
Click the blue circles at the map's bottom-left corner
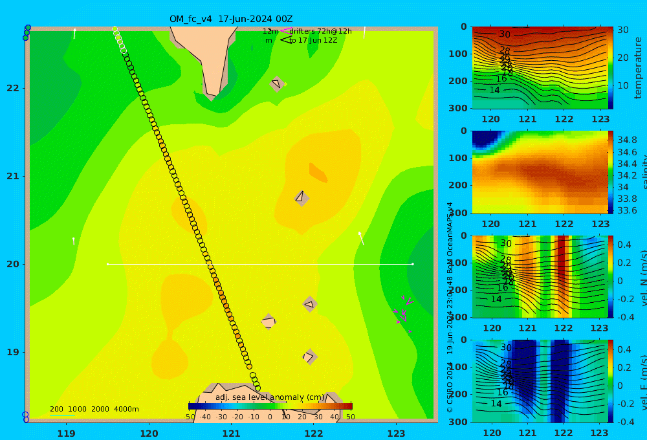pyautogui.click(x=26, y=417)
